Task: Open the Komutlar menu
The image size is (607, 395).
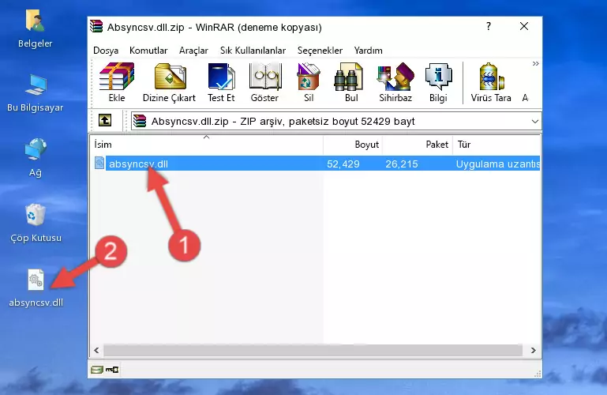Action: click(x=148, y=51)
